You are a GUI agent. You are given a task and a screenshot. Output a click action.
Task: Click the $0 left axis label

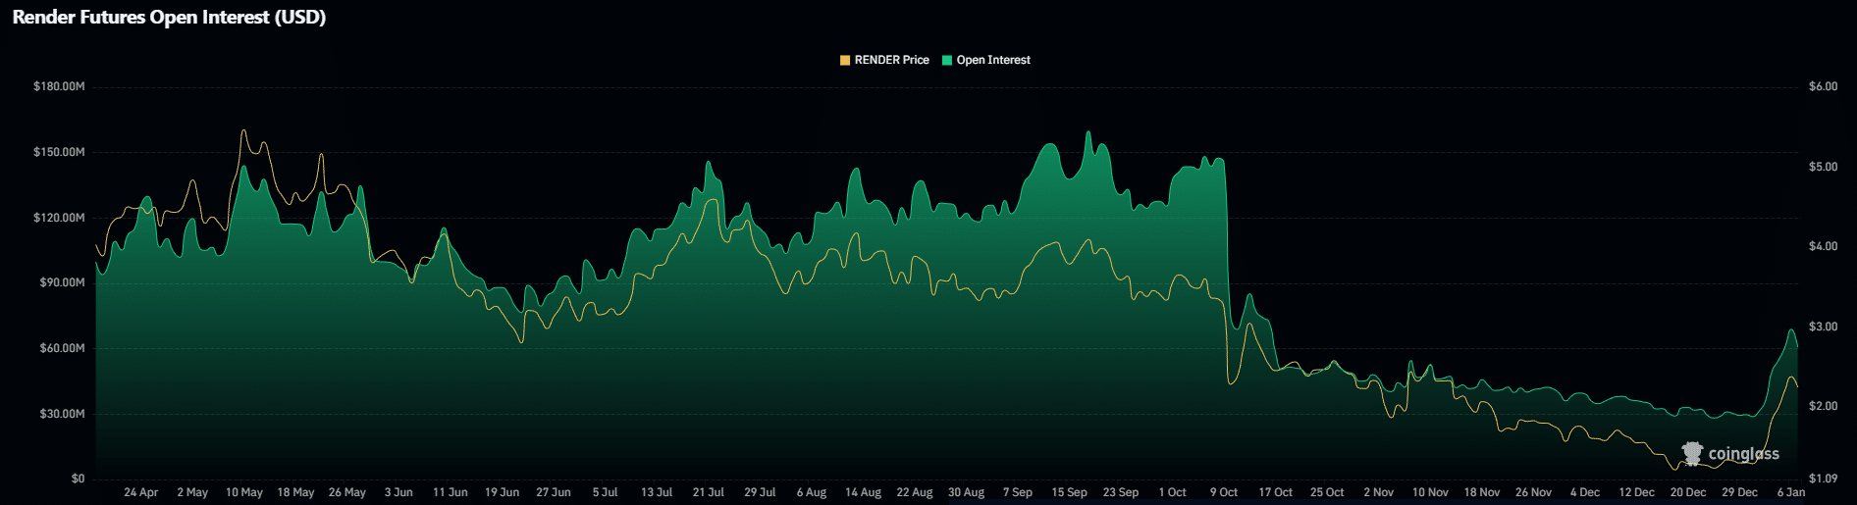[78, 479]
